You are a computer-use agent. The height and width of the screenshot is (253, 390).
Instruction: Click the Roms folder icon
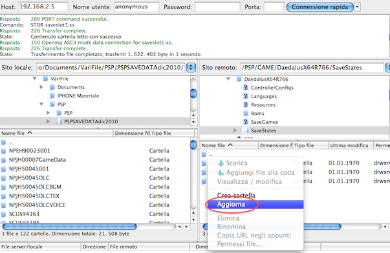pos(246,113)
